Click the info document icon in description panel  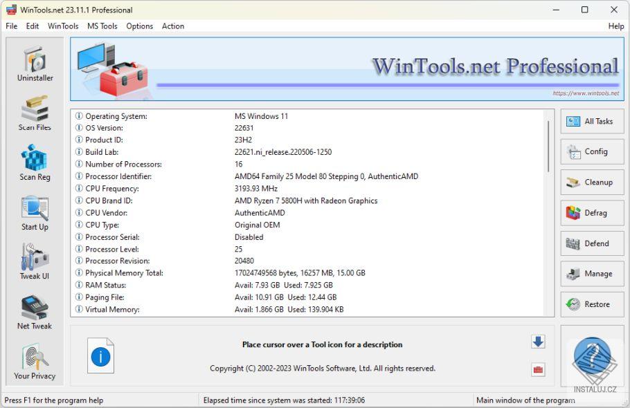pyautogui.click(x=100, y=355)
